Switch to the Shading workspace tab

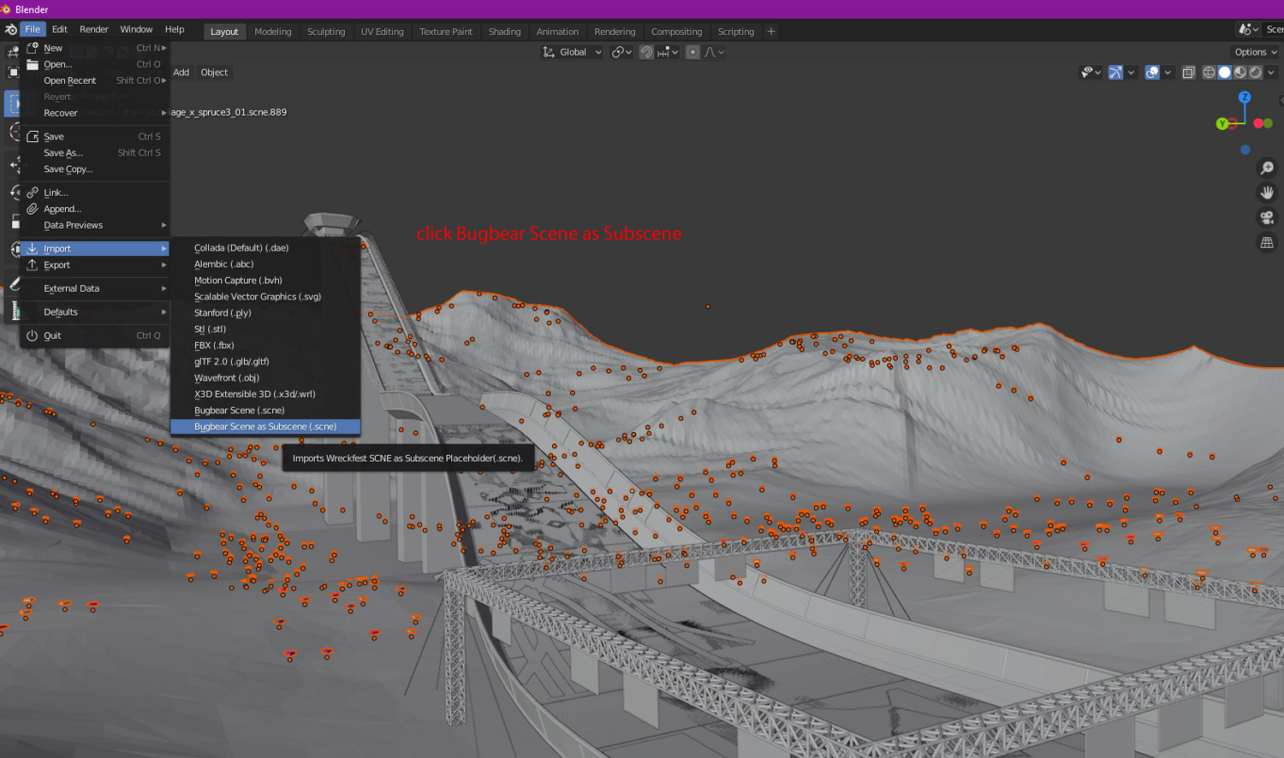(x=504, y=32)
